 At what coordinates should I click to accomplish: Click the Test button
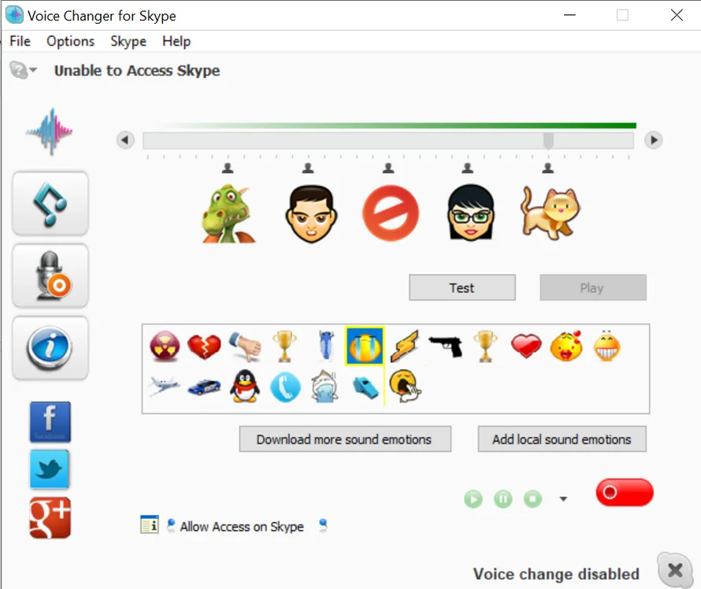462,287
